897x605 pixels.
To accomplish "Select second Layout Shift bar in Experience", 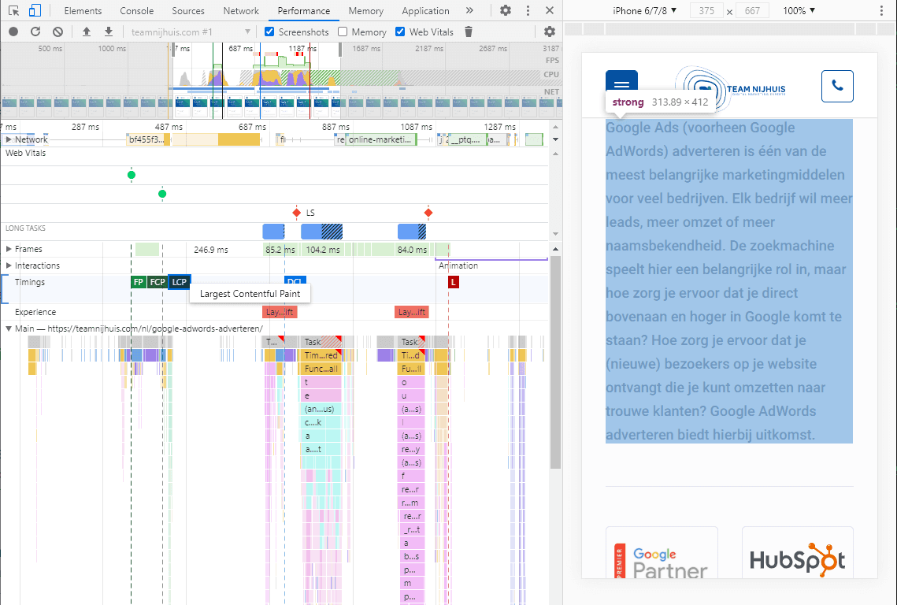I will pyautogui.click(x=412, y=312).
